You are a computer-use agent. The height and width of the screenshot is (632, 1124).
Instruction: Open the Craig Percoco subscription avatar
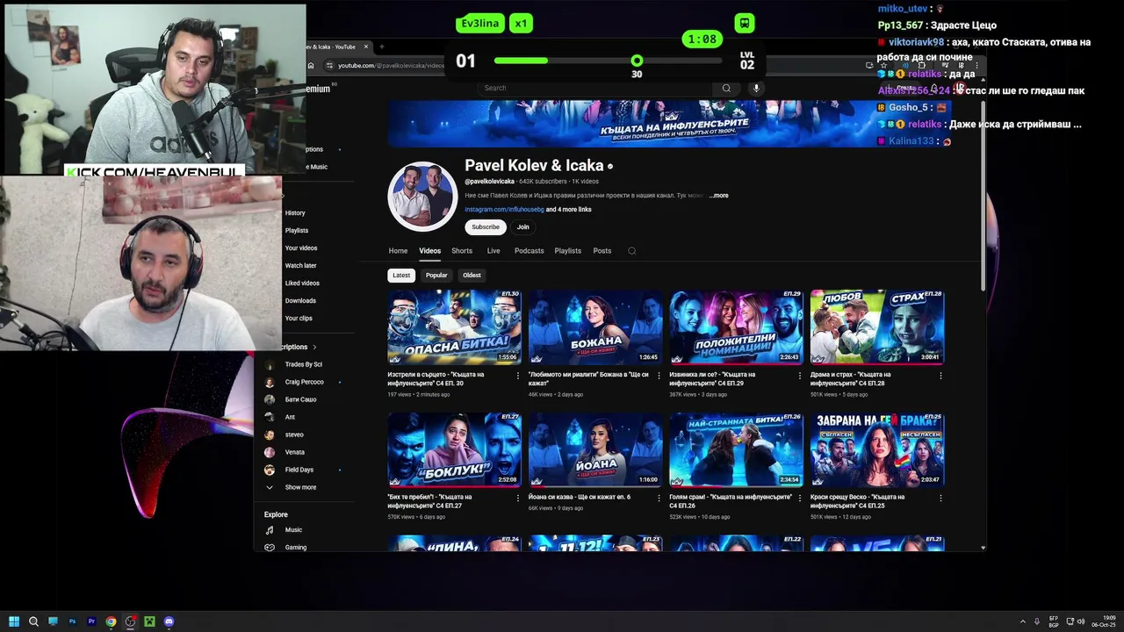[x=270, y=382]
